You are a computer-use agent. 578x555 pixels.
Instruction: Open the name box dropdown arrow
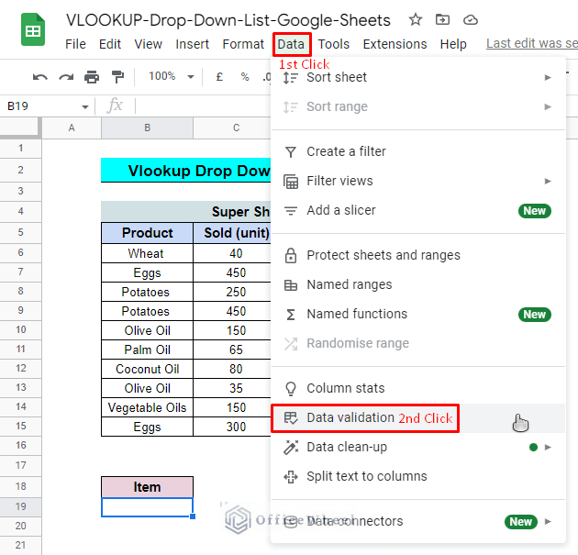pos(85,107)
